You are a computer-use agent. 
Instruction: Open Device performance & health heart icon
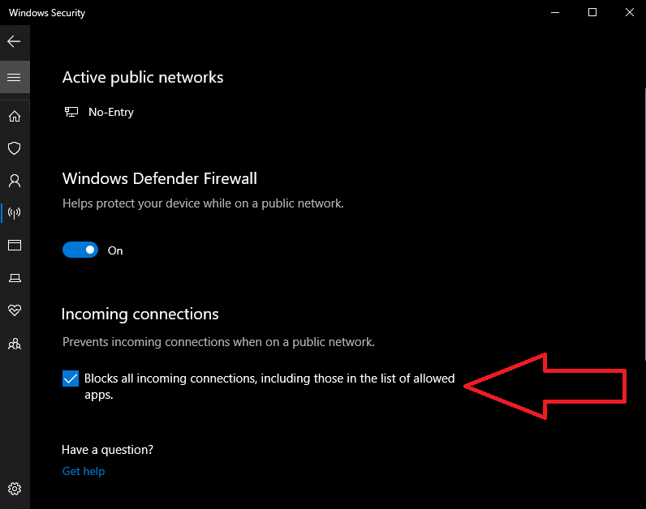[14, 310]
